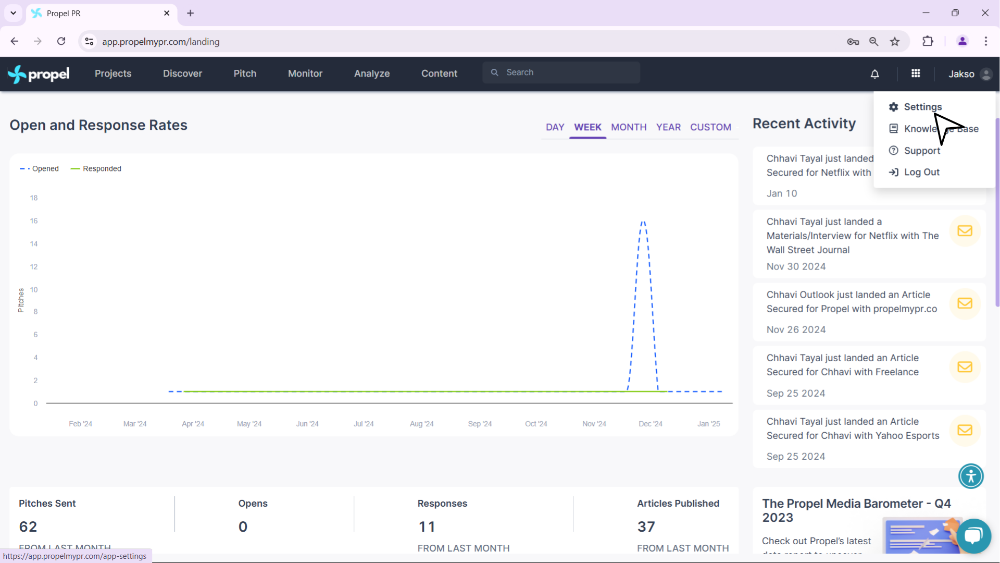Screen dimensions: 1000x563
Task: Expand the tab search dropdown arrow
Action: (13, 13)
